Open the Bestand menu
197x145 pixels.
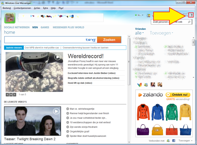7,8
